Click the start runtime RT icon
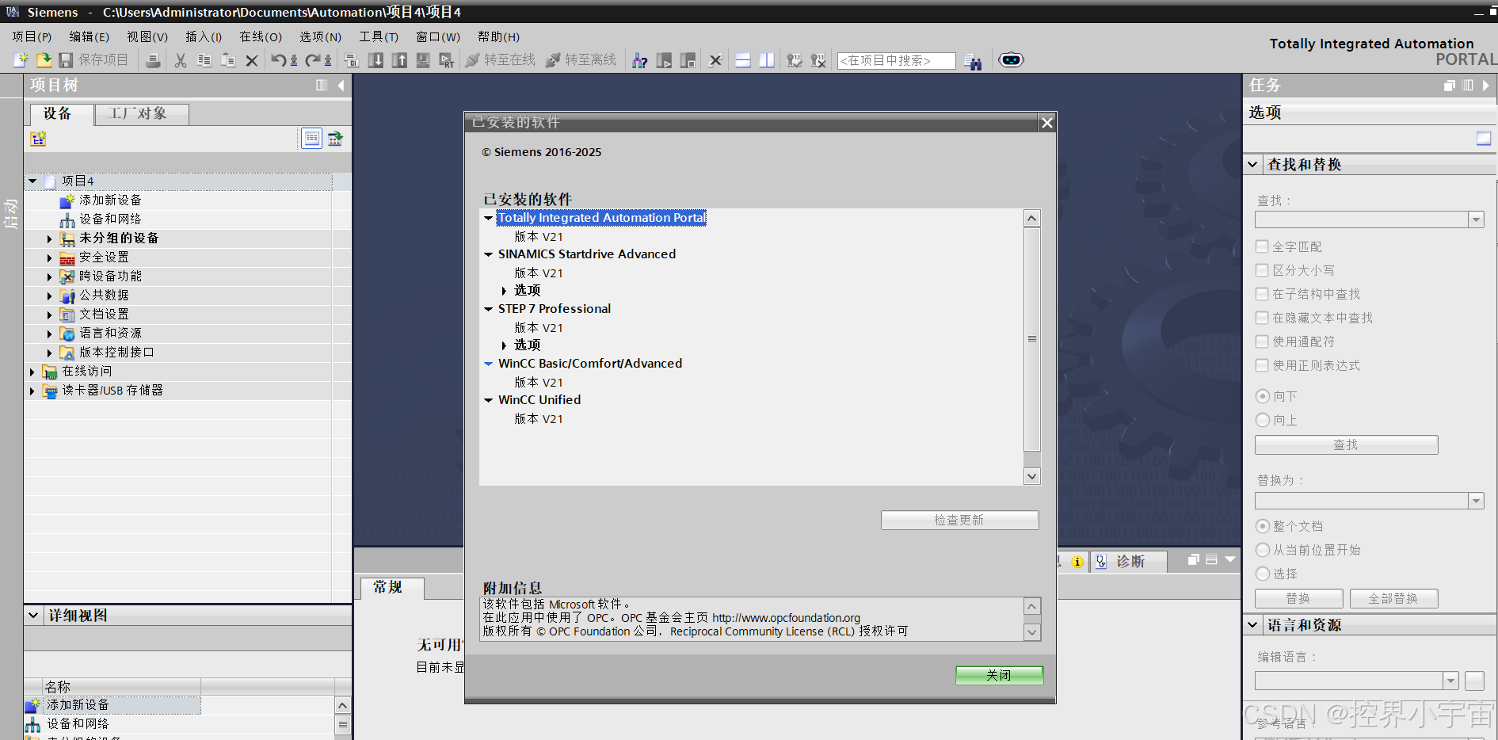 [x=447, y=60]
